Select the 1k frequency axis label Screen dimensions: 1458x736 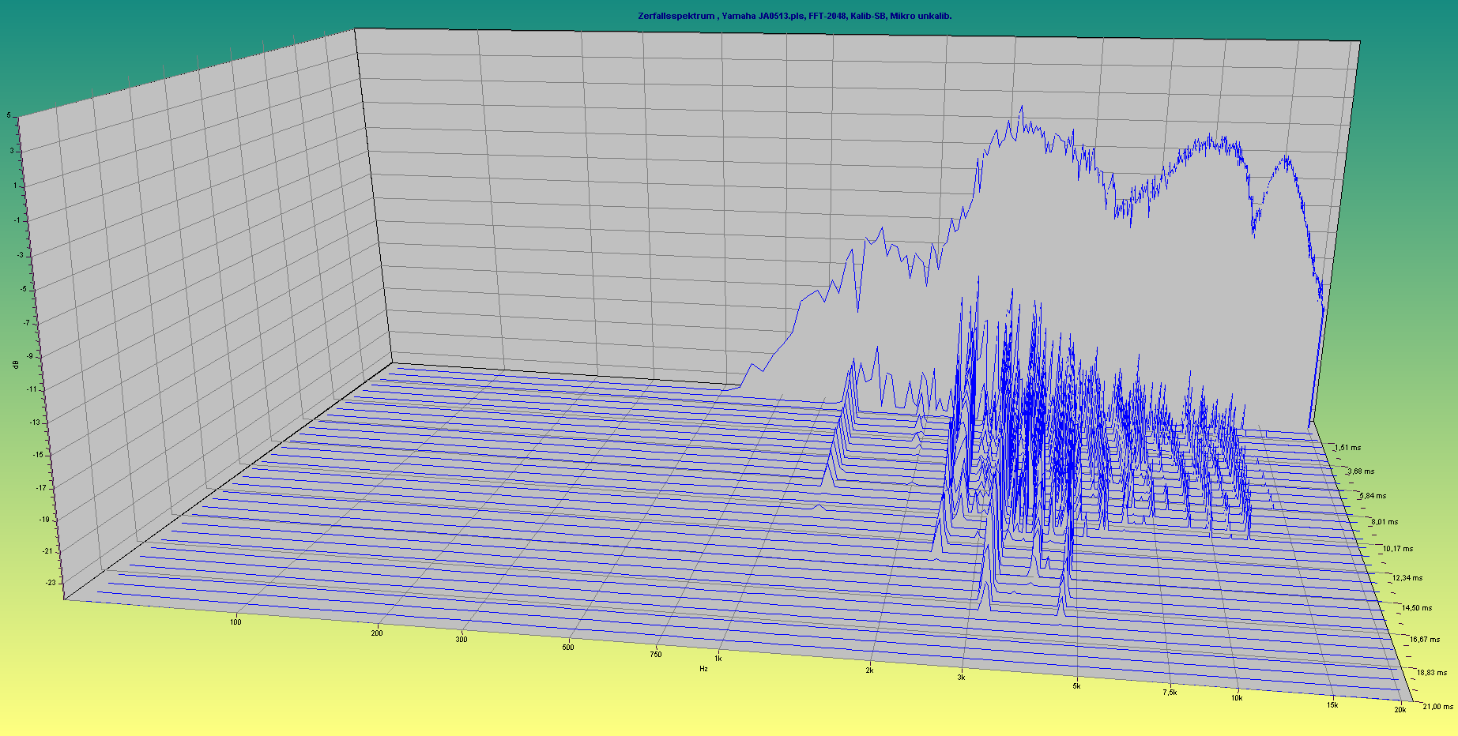(x=718, y=659)
